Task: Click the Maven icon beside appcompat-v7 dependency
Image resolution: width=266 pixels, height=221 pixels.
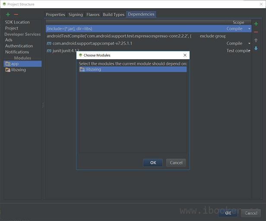Action: coord(49,44)
